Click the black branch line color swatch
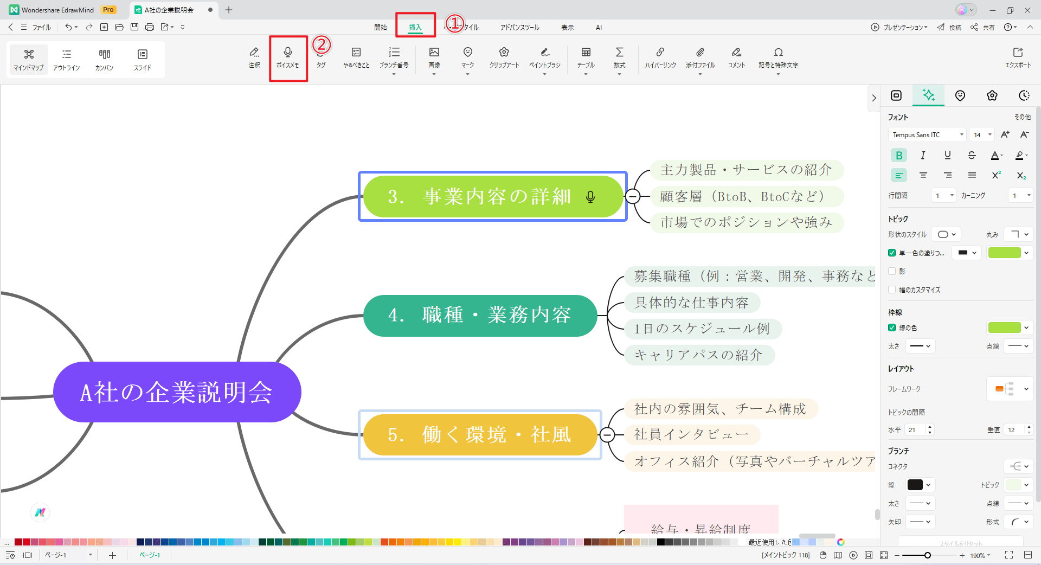This screenshot has height=565, width=1041. tap(915, 485)
